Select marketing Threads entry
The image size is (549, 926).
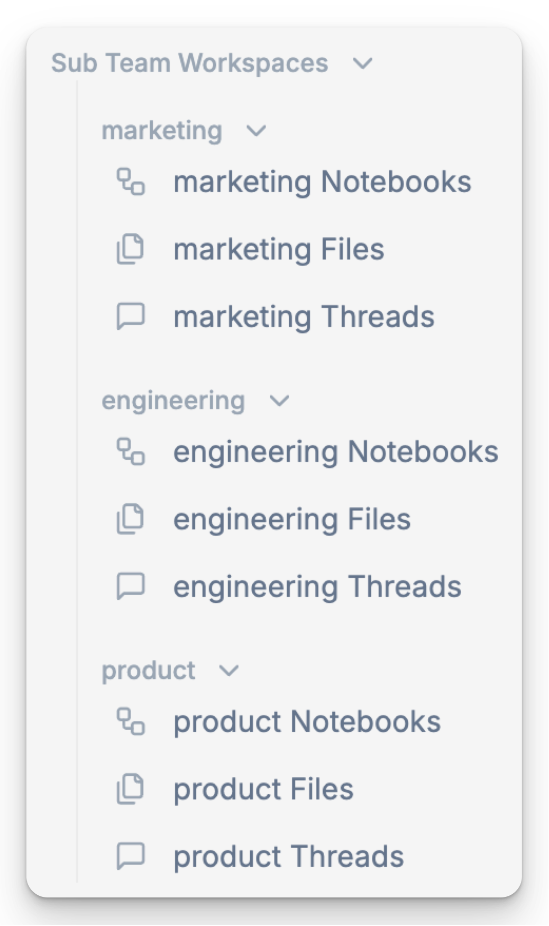(x=305, y=317)
